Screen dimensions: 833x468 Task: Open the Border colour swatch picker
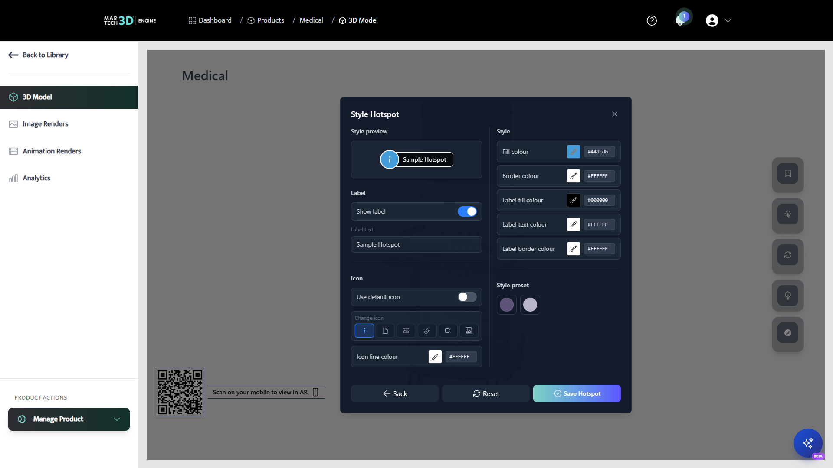574,176
